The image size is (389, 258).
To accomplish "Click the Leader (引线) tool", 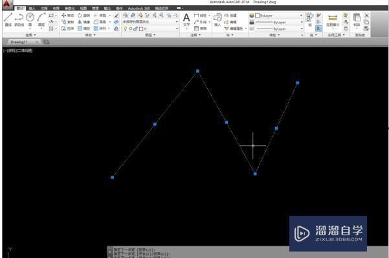I will 200,22.
